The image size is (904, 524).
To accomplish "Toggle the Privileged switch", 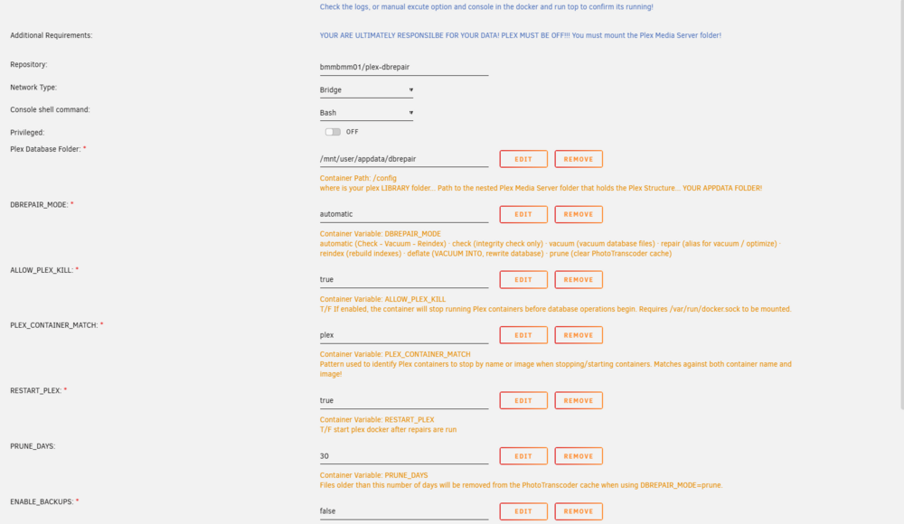I will 333,132.
